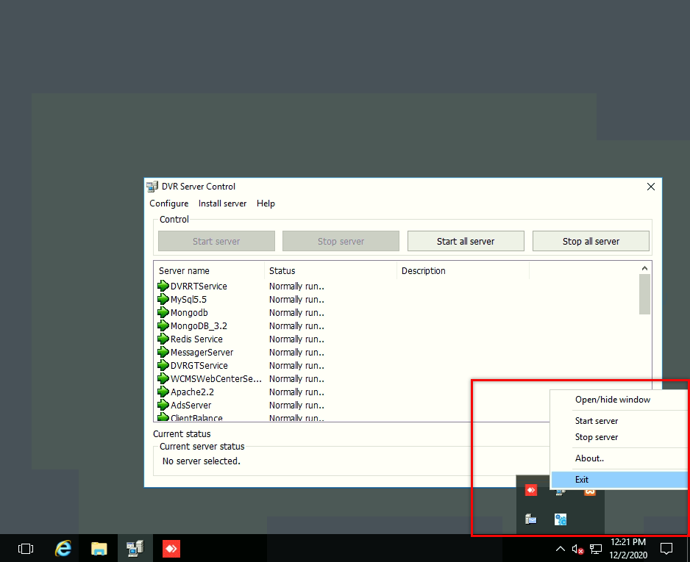Click the network icon in the system tray

click(x=596, y=549)
